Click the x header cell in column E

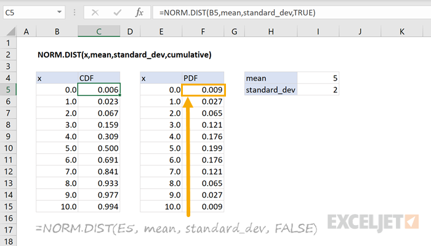(161, 78)
